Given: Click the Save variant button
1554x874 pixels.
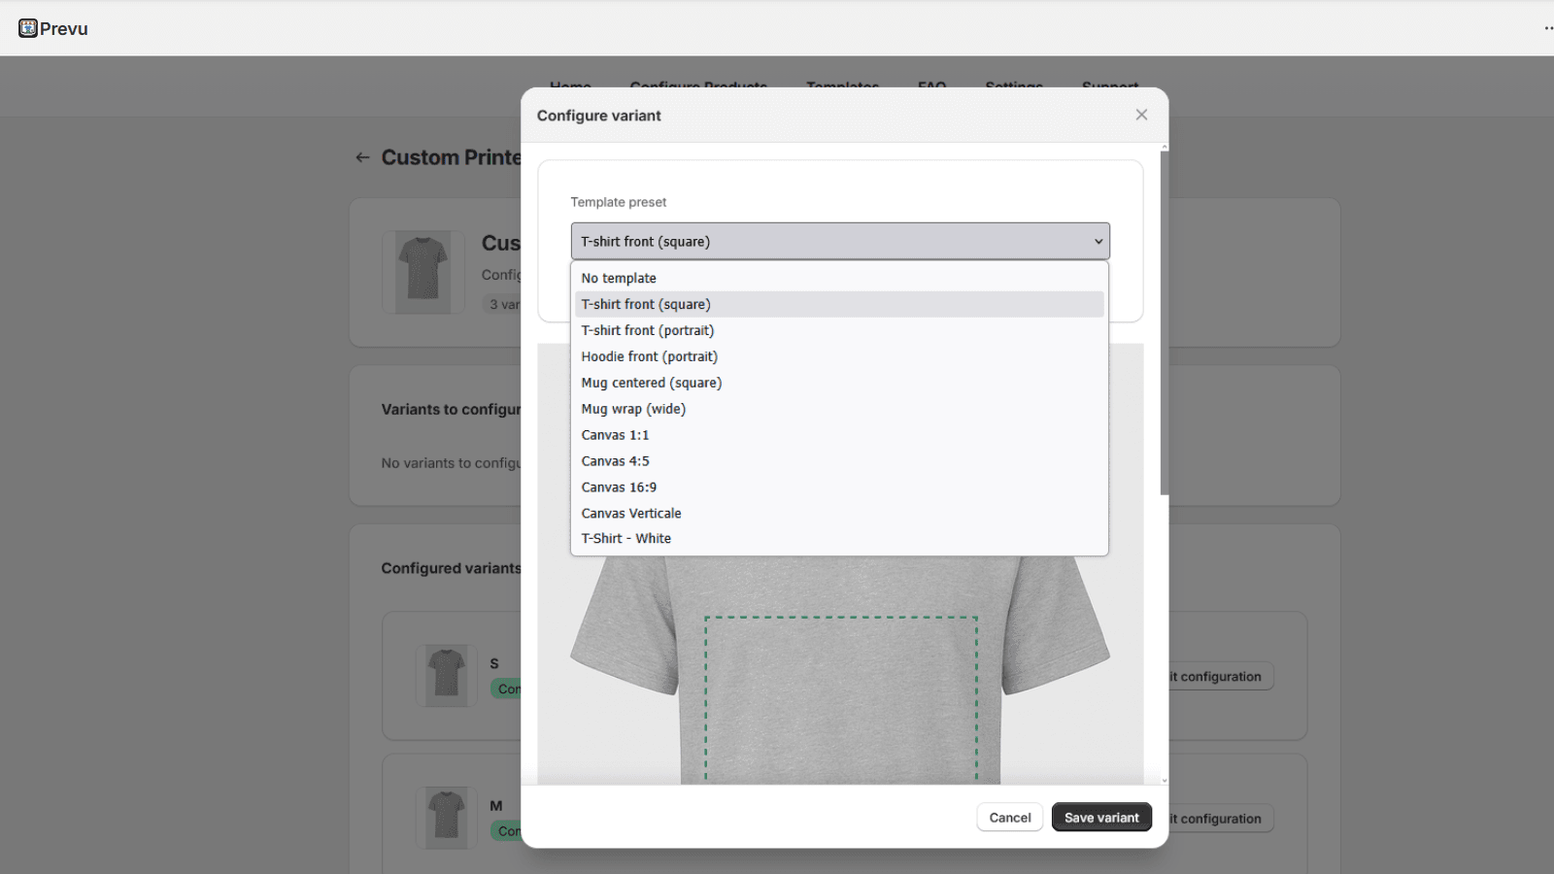Looking at the screenshot, I should [1101, 817].
